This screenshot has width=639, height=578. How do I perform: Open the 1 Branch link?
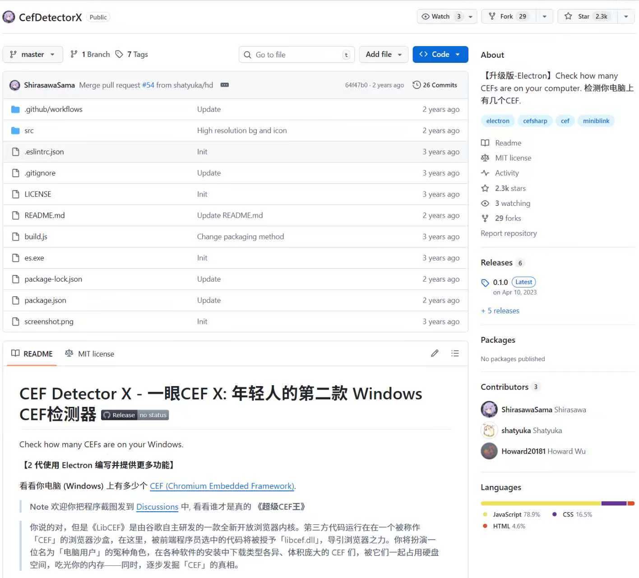click(x=90, y=54)
